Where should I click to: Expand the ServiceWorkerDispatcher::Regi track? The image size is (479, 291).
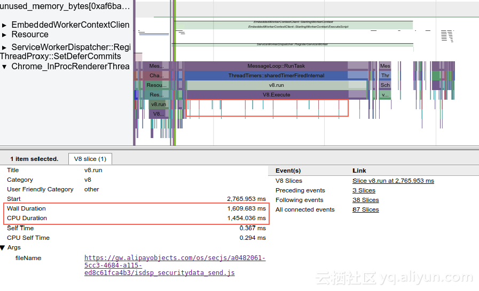point(4,47)
